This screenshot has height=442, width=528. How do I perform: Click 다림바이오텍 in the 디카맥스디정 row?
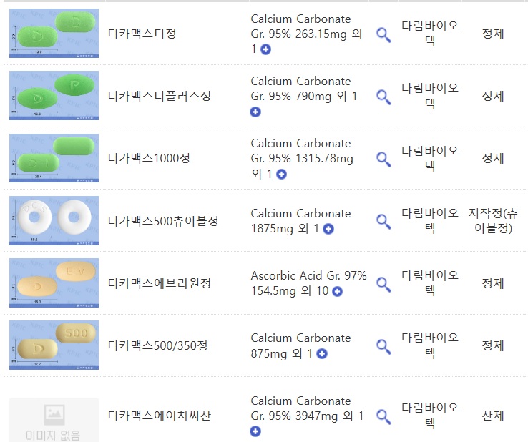pyautogui.click(x=430, y=33)
